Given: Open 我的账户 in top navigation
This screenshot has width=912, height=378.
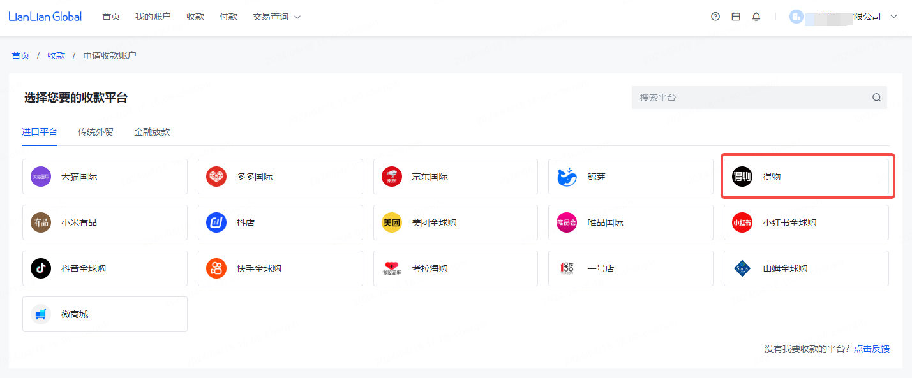Looking at the screenshot, I should [x=153, y=17].
